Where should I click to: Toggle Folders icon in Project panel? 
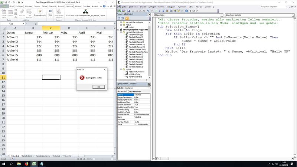(127, 18)
